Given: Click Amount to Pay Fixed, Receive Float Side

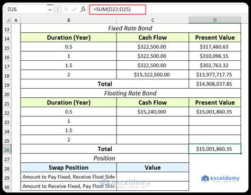Looking at the screenshot, I should click(x=69, y=177).
